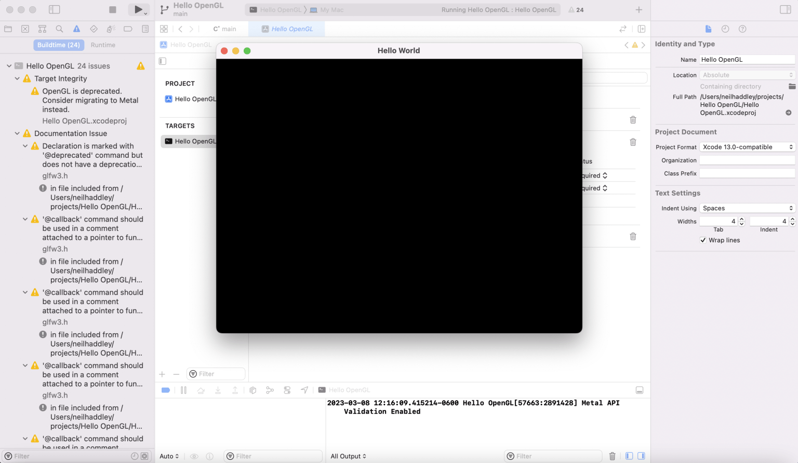Open the All Output console dropdown

[x=349, y=456]
